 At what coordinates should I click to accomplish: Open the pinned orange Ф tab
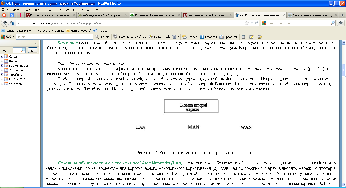click(4, 15)
